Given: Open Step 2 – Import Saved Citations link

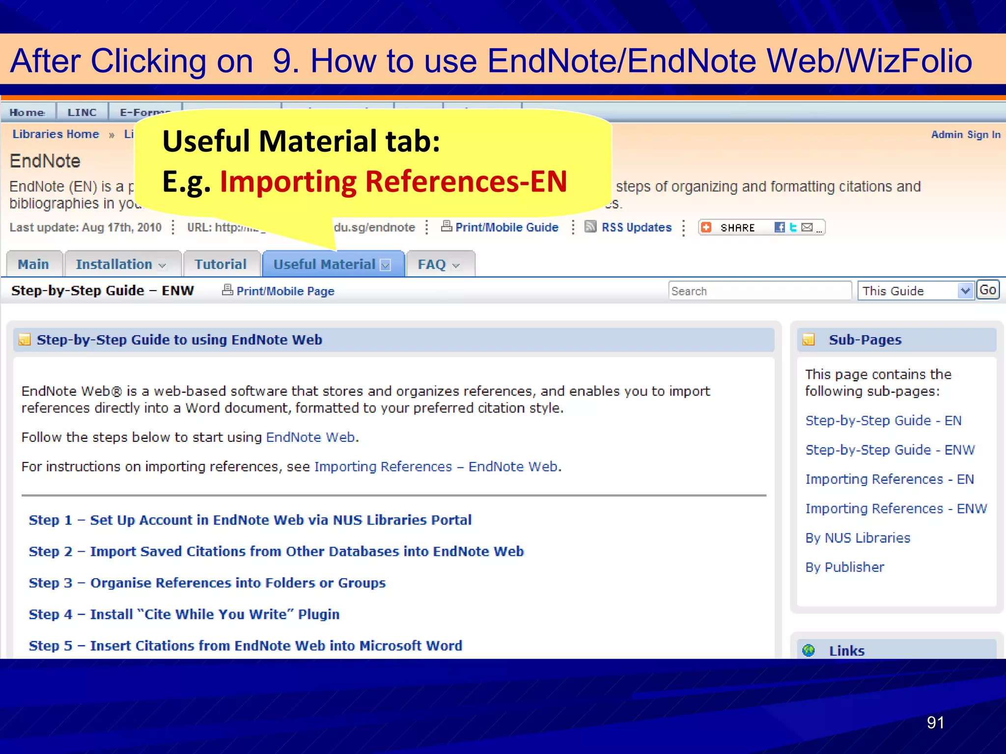Looking at the screenshot, I should pyautogui.click(x=277, y=551).
